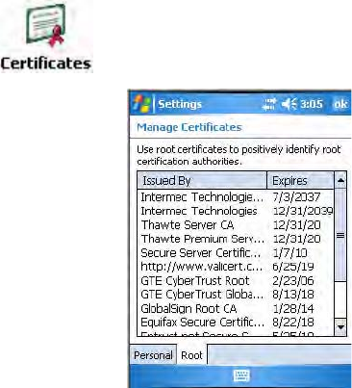Select the Thawte Server CA certificate

click(x=236, y=225)
